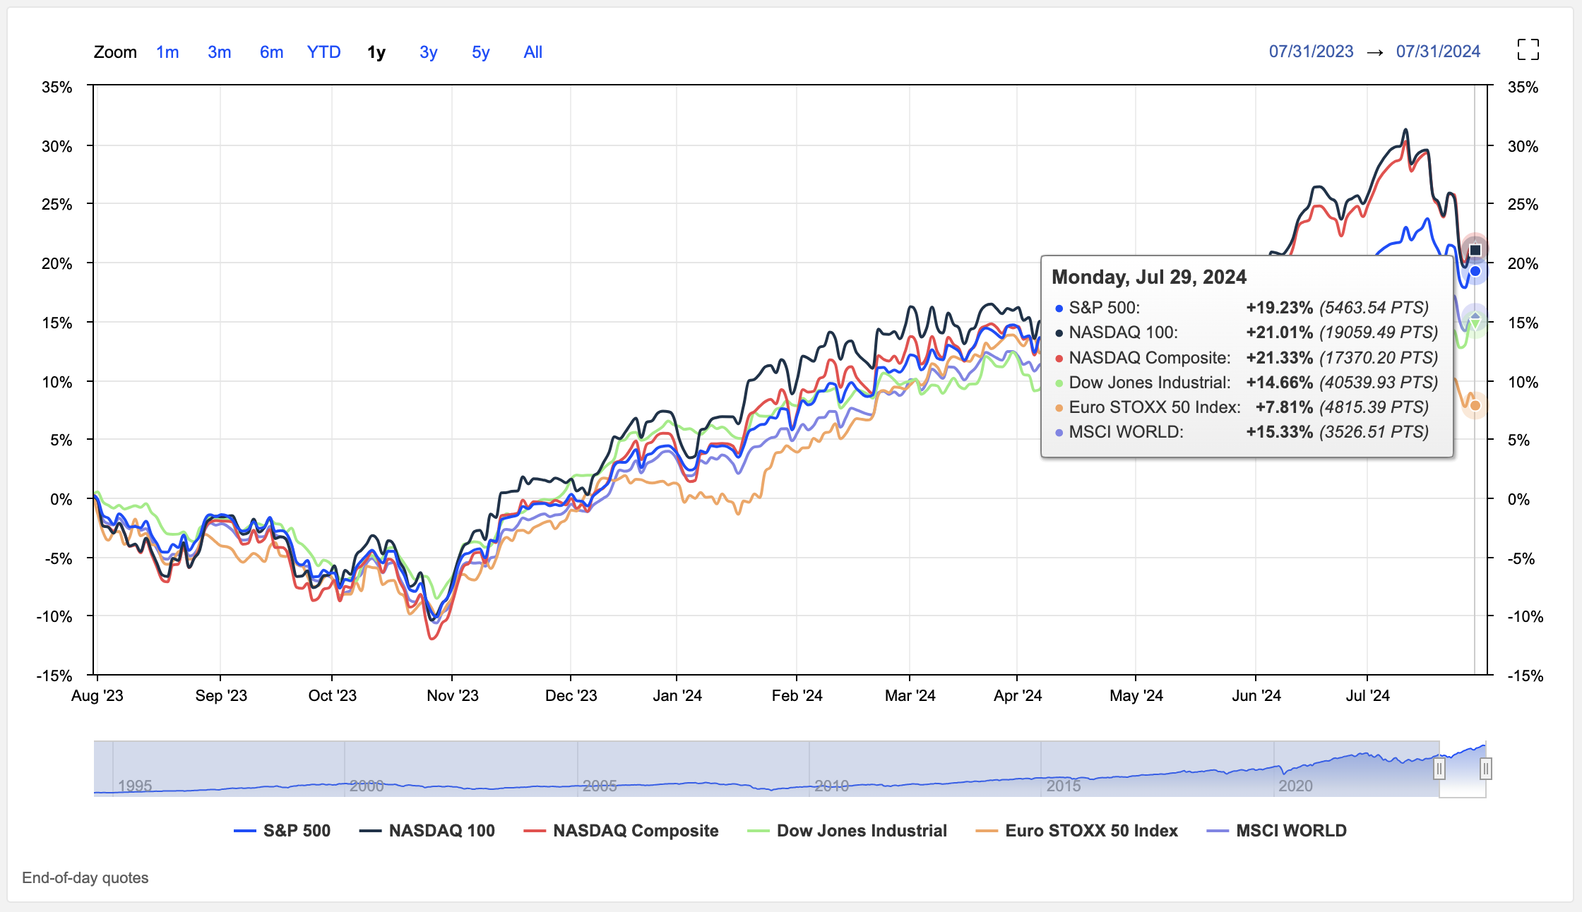
Task: Edit the start date 07/31/2023
Action: pos(1311,52)
